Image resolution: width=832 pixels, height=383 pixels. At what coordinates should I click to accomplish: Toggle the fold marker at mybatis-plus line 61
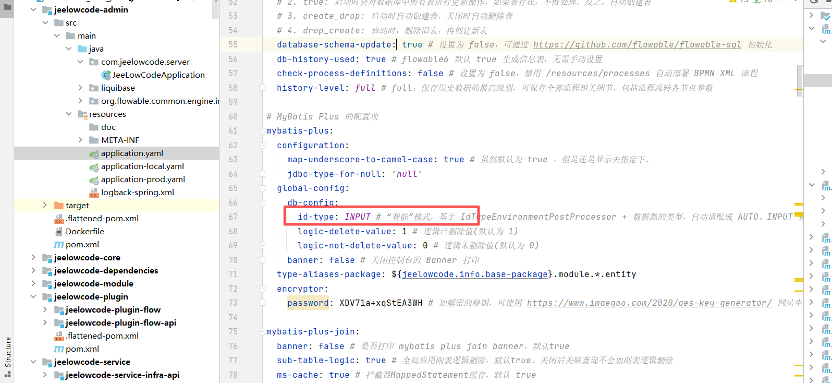point(262,131)
